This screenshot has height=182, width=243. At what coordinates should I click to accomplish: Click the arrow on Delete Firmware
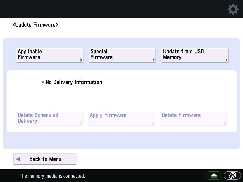pyautogui.click(x=225, y=123)
